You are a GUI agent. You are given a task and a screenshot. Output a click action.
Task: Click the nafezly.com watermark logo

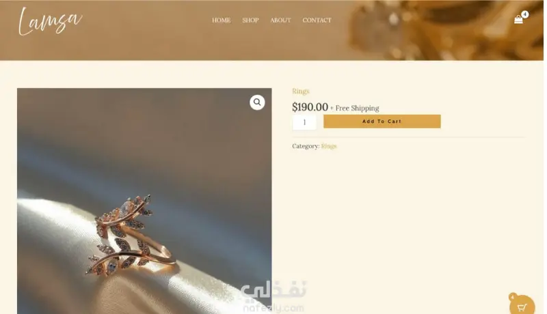pyautogui.click(x=273, y=297)
